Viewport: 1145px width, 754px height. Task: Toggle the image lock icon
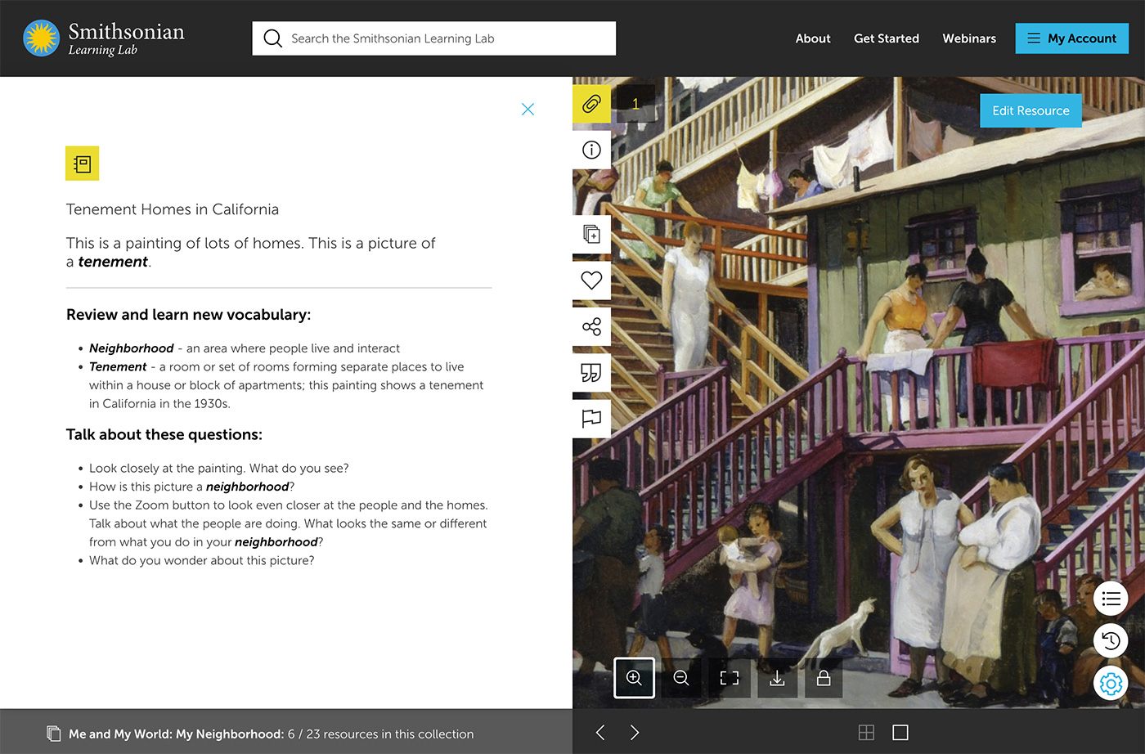[824, 678]
